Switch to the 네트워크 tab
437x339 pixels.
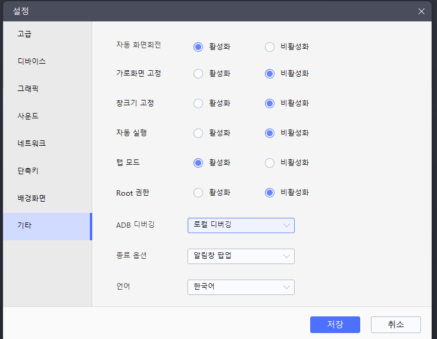pos(48,143)
